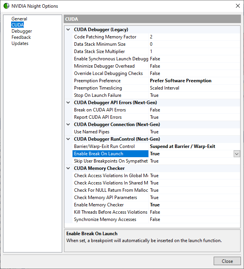The height and width of the screenshot is (269, 244).
Task: Edit the Data Stack Size Multiplier value 1
Action: [194, 51]
